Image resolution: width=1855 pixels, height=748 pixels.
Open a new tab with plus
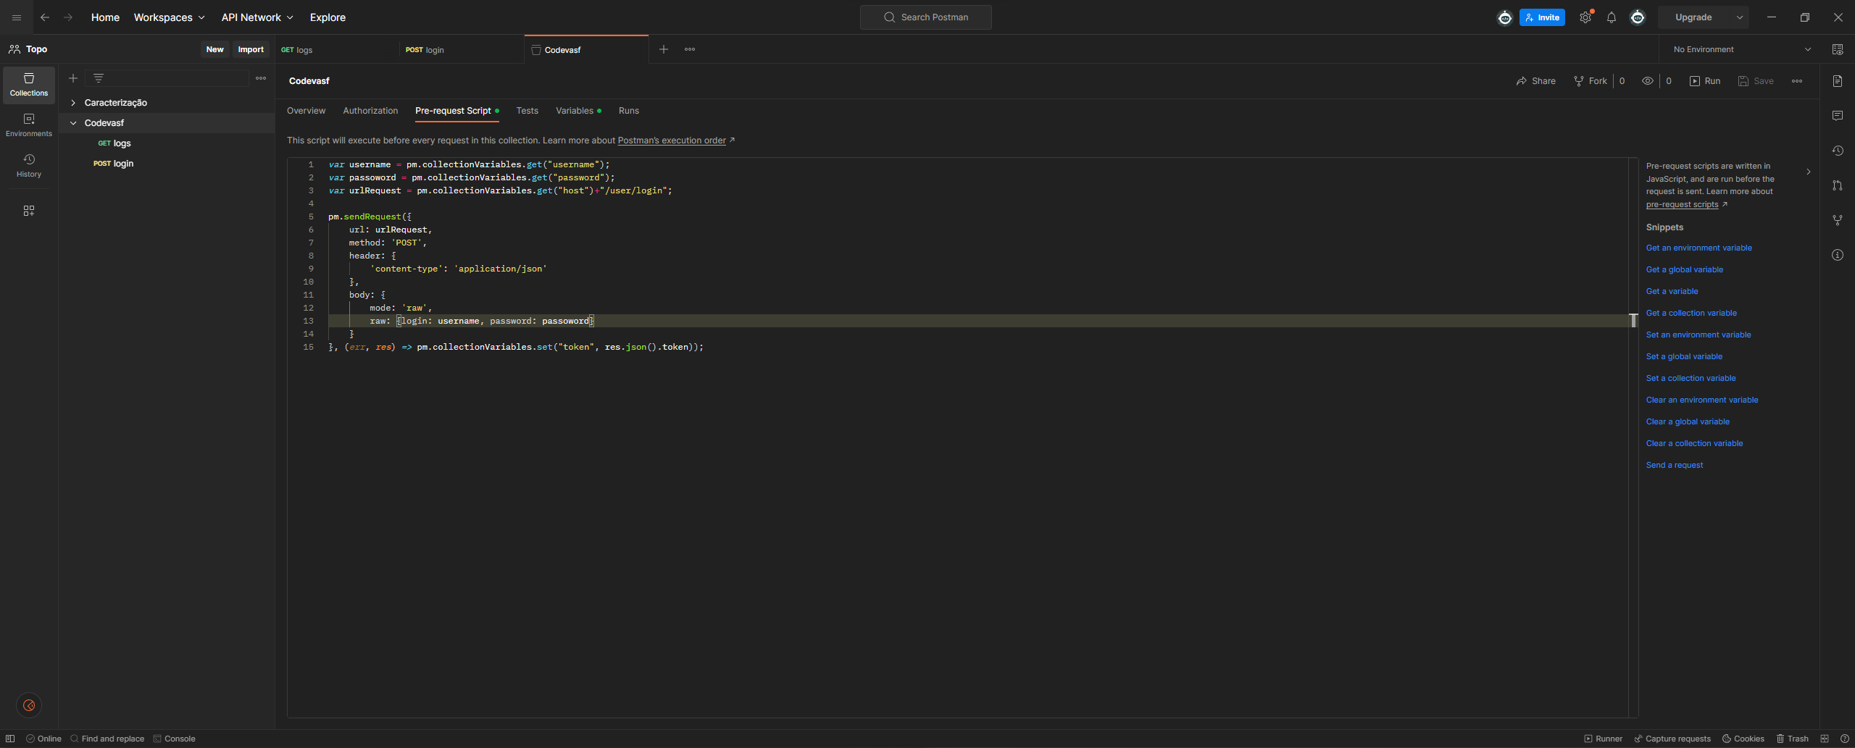[x=664, y=49]
